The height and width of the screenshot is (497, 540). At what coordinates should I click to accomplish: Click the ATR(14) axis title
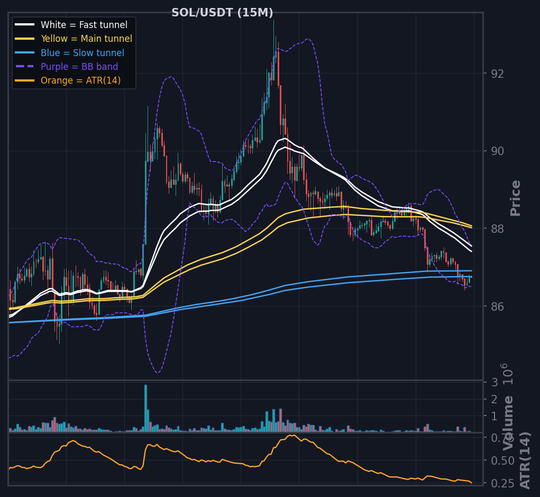pyautogui.click(x=525, y=460)
